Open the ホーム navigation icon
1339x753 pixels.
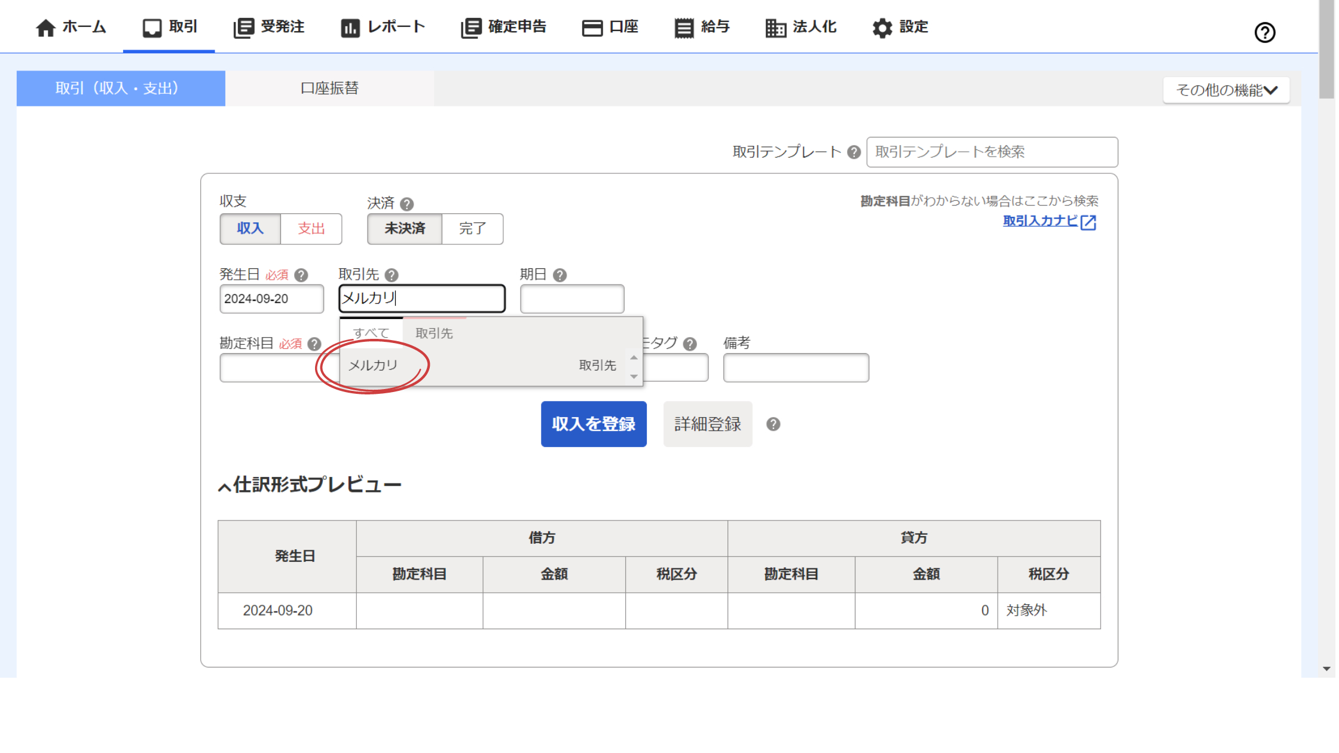[45, 27]
